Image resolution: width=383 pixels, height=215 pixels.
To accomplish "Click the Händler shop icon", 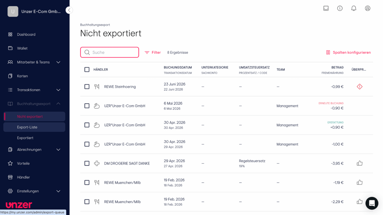I will click(x=10, y=177).
